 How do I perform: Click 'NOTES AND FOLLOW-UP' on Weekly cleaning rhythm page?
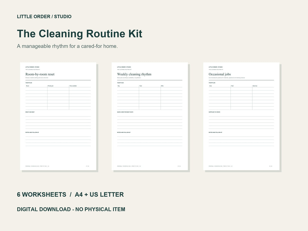[x=124, y=132]
